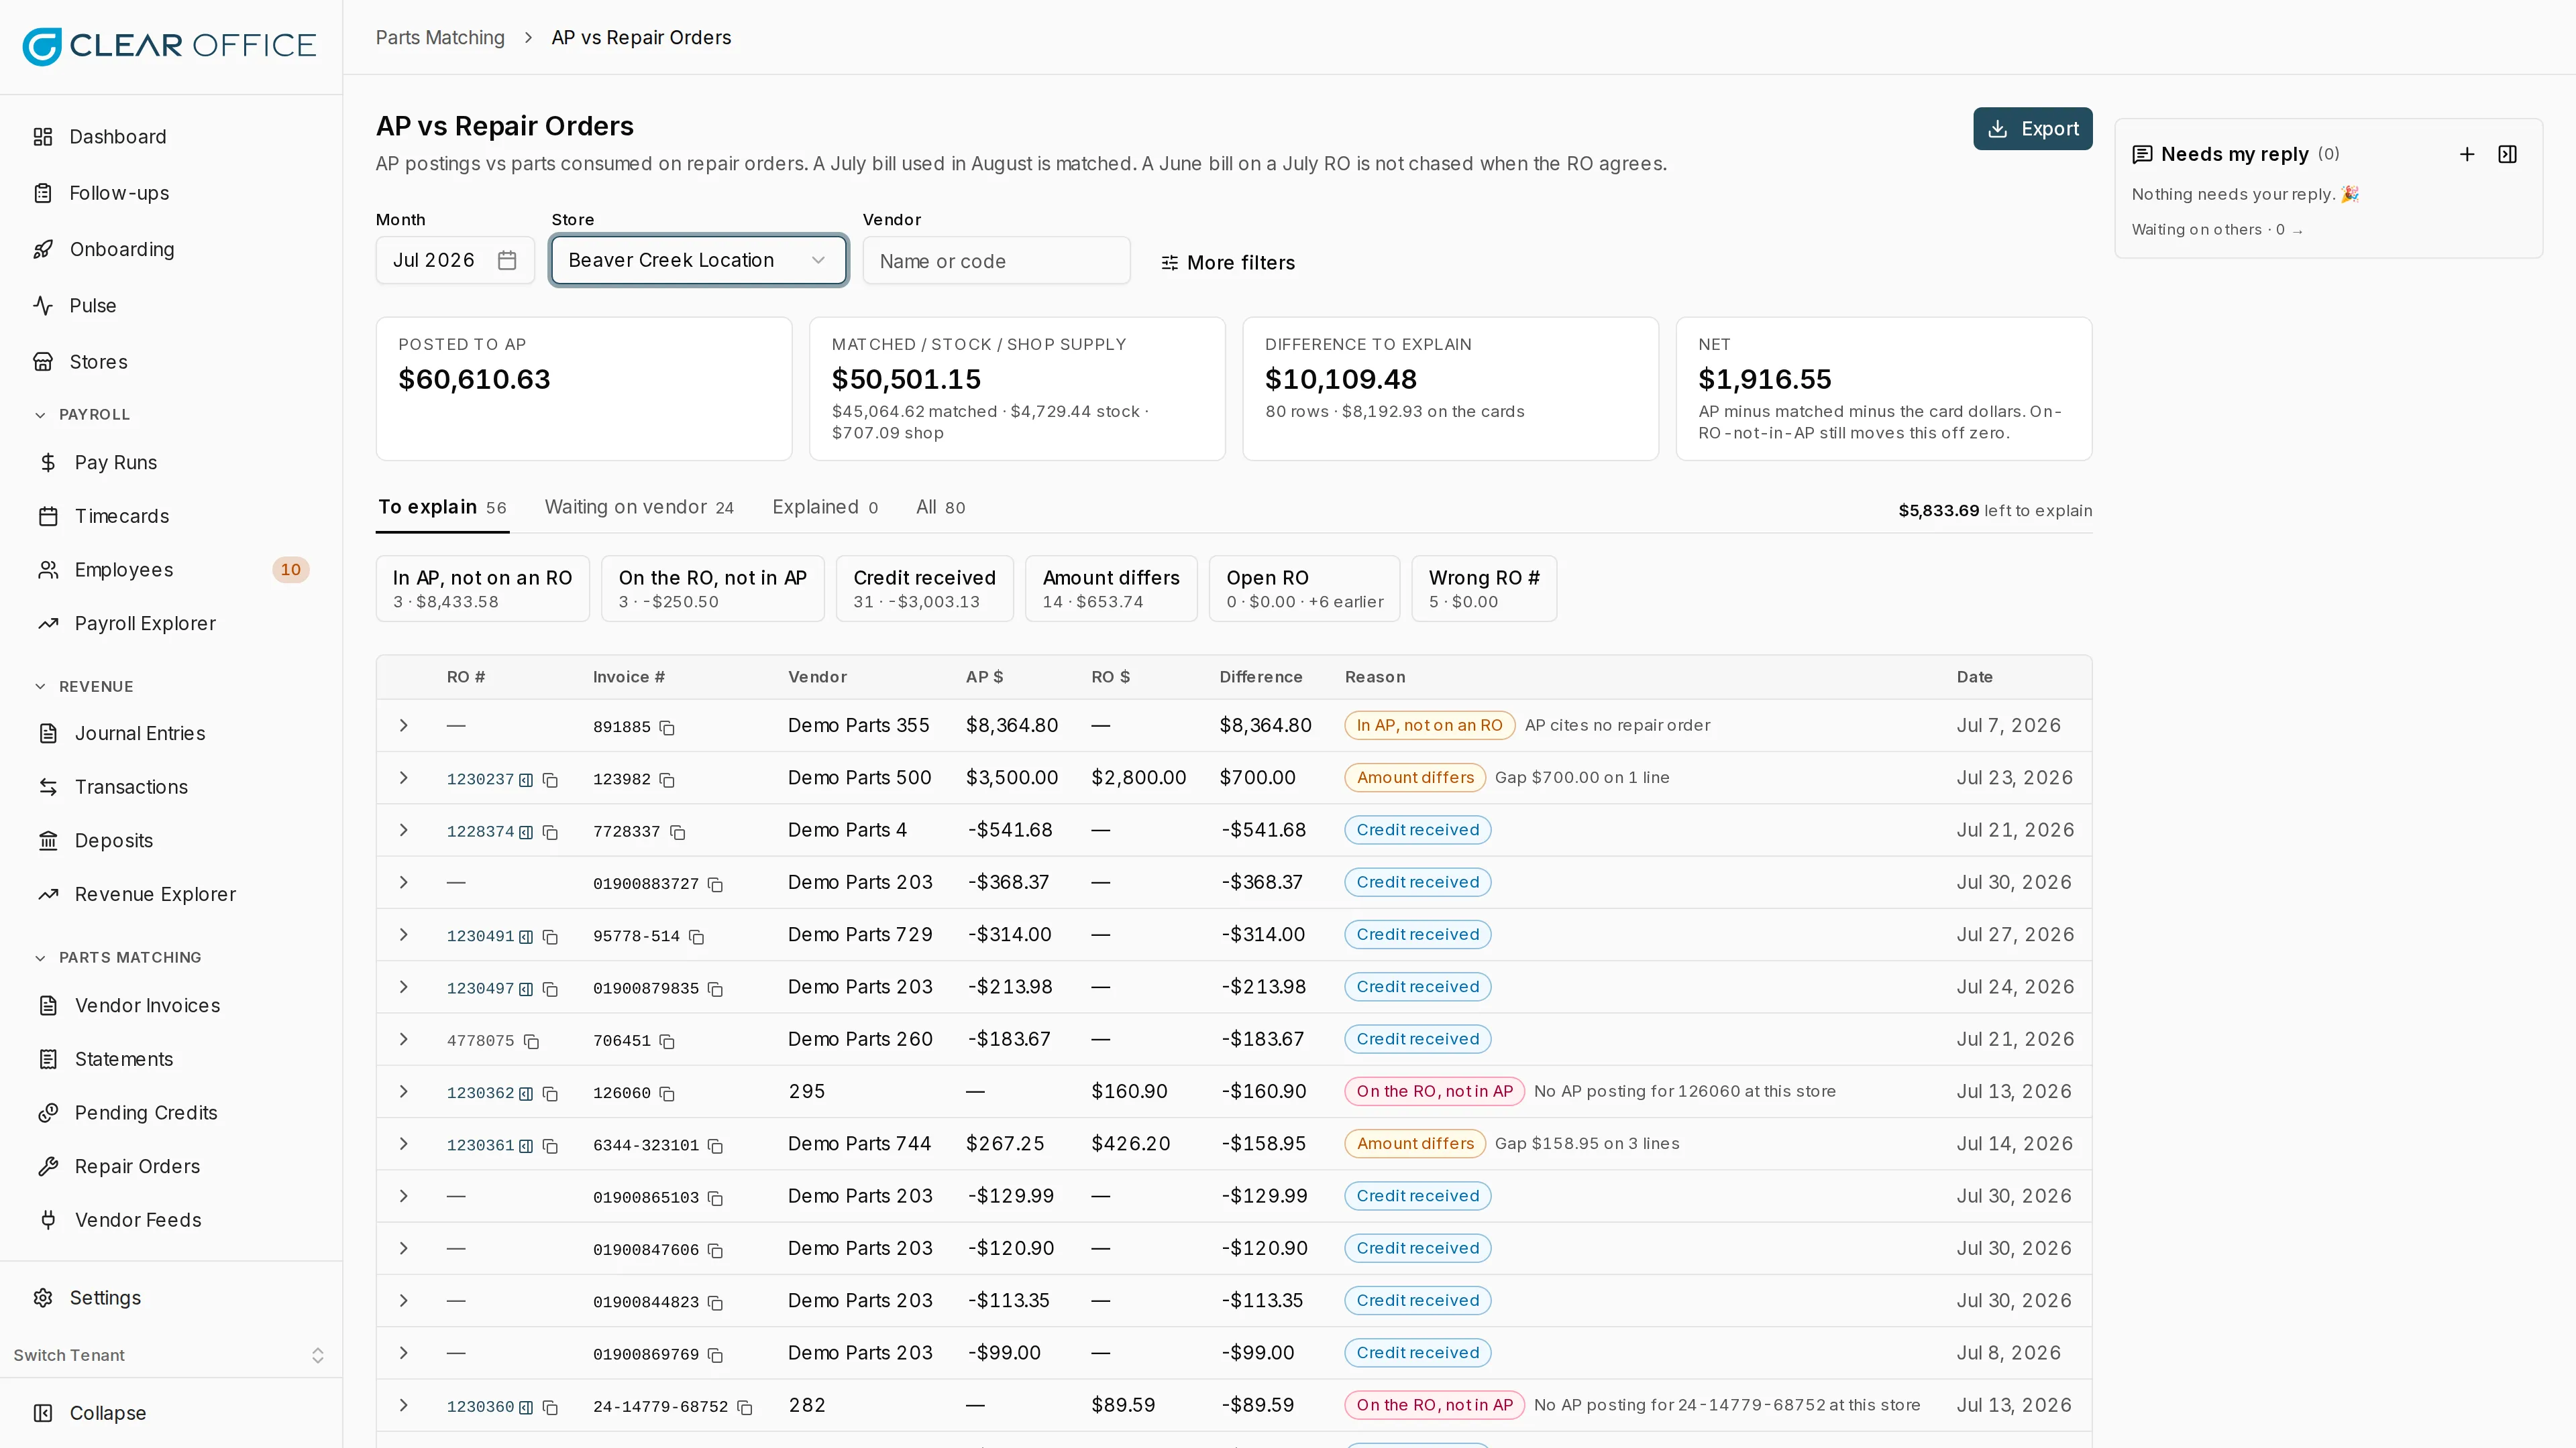2576x1448 pixels.
Task: Add a new note with plus icon
Action: (2467, 154)
